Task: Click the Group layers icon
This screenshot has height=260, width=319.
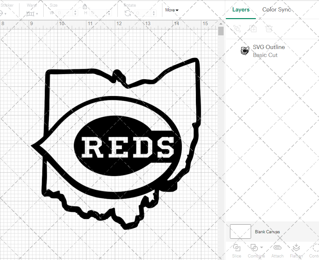Action: coord(237,29)
